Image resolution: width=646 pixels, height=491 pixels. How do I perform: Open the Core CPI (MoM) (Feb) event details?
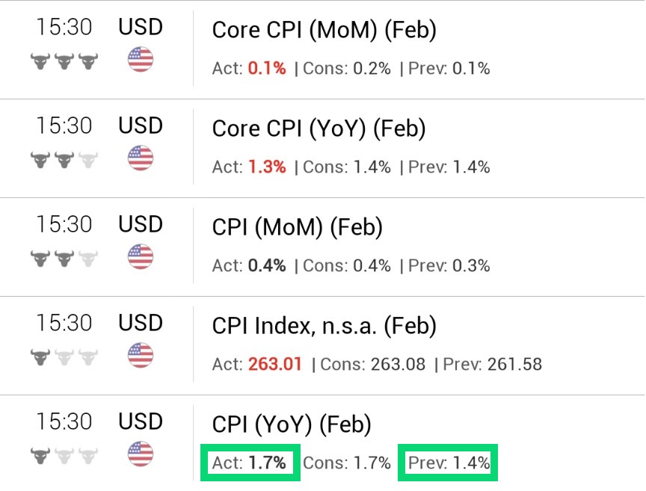(324, 30)
